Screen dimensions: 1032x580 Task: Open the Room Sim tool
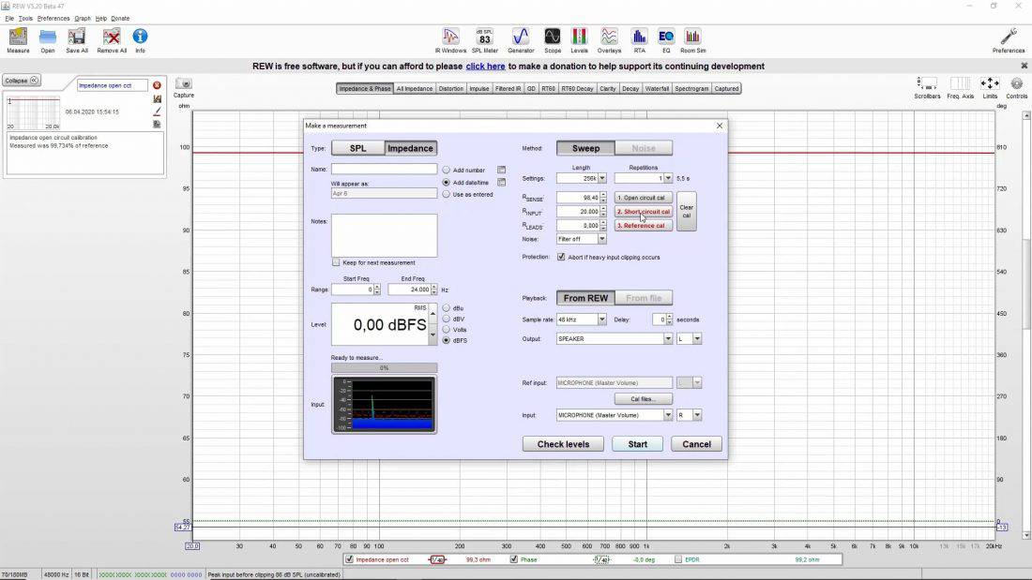click(692, 39)
